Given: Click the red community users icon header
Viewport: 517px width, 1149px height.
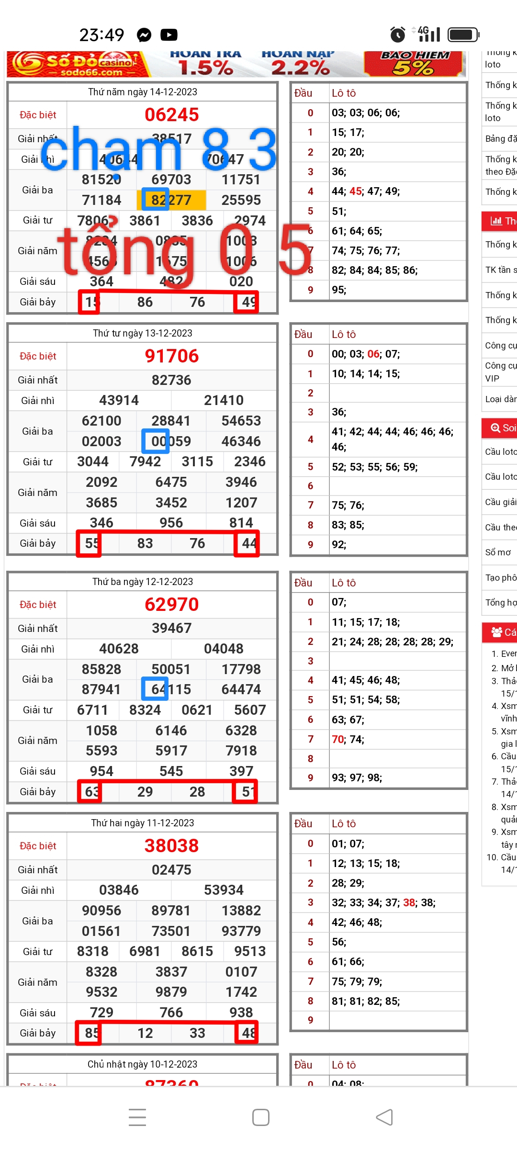Looking at the screenshot, I should [497, 632].
